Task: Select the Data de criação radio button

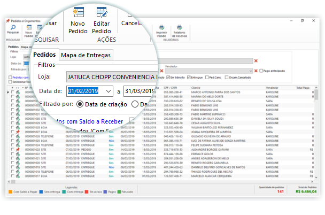Action: [80, 104]
